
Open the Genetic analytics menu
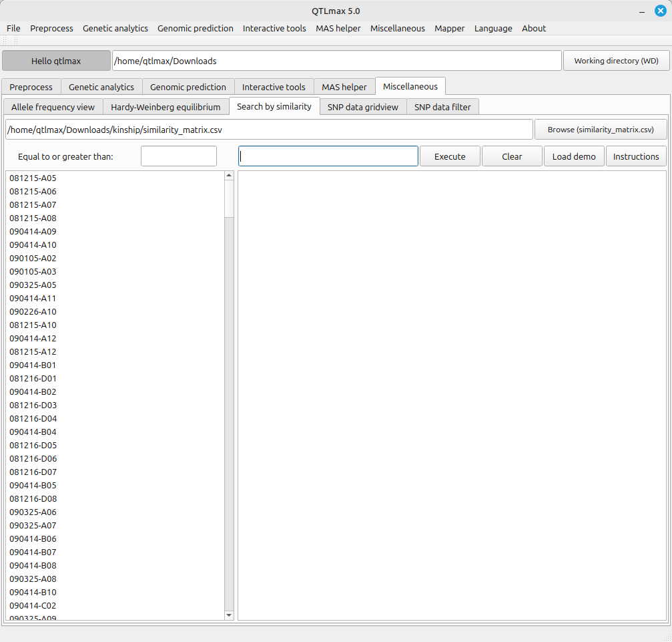pos(115,28)
